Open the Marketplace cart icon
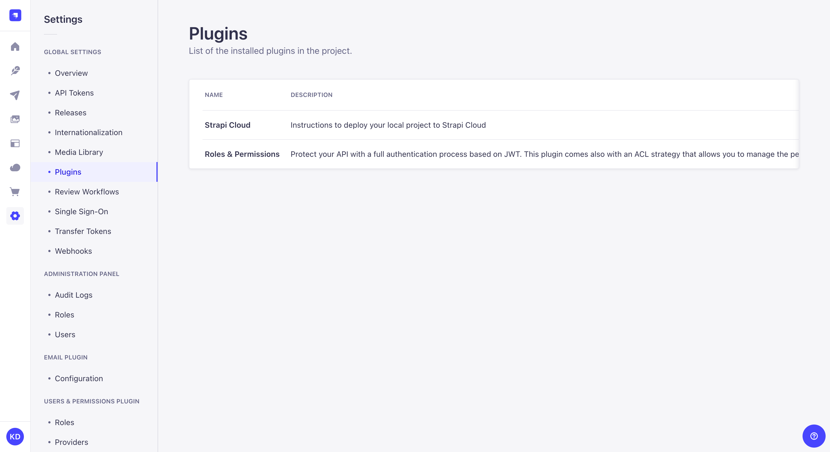Screen dimensions: 830x452 15,192
